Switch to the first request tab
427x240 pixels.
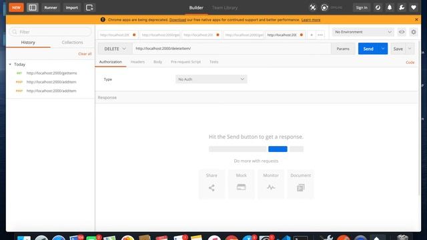tap(117, 35)
